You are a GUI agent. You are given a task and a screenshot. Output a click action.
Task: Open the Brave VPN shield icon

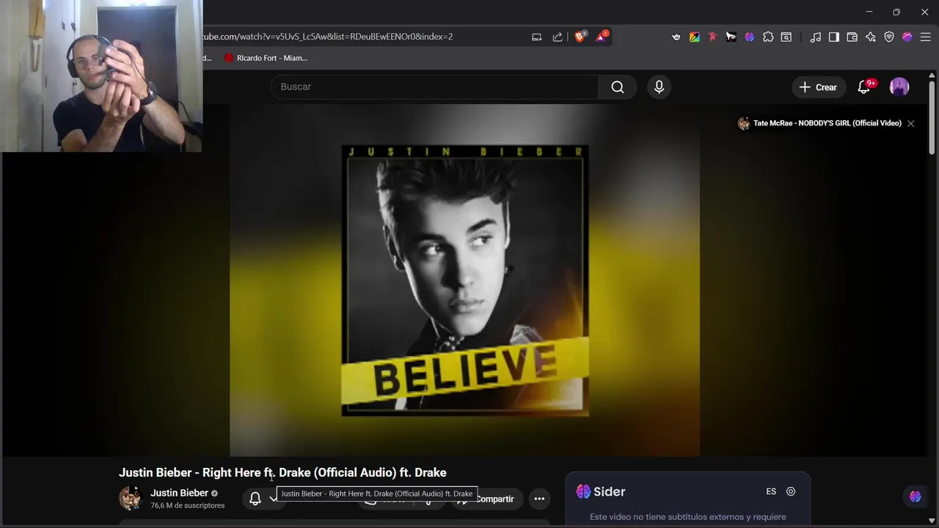tap(889, 37)
